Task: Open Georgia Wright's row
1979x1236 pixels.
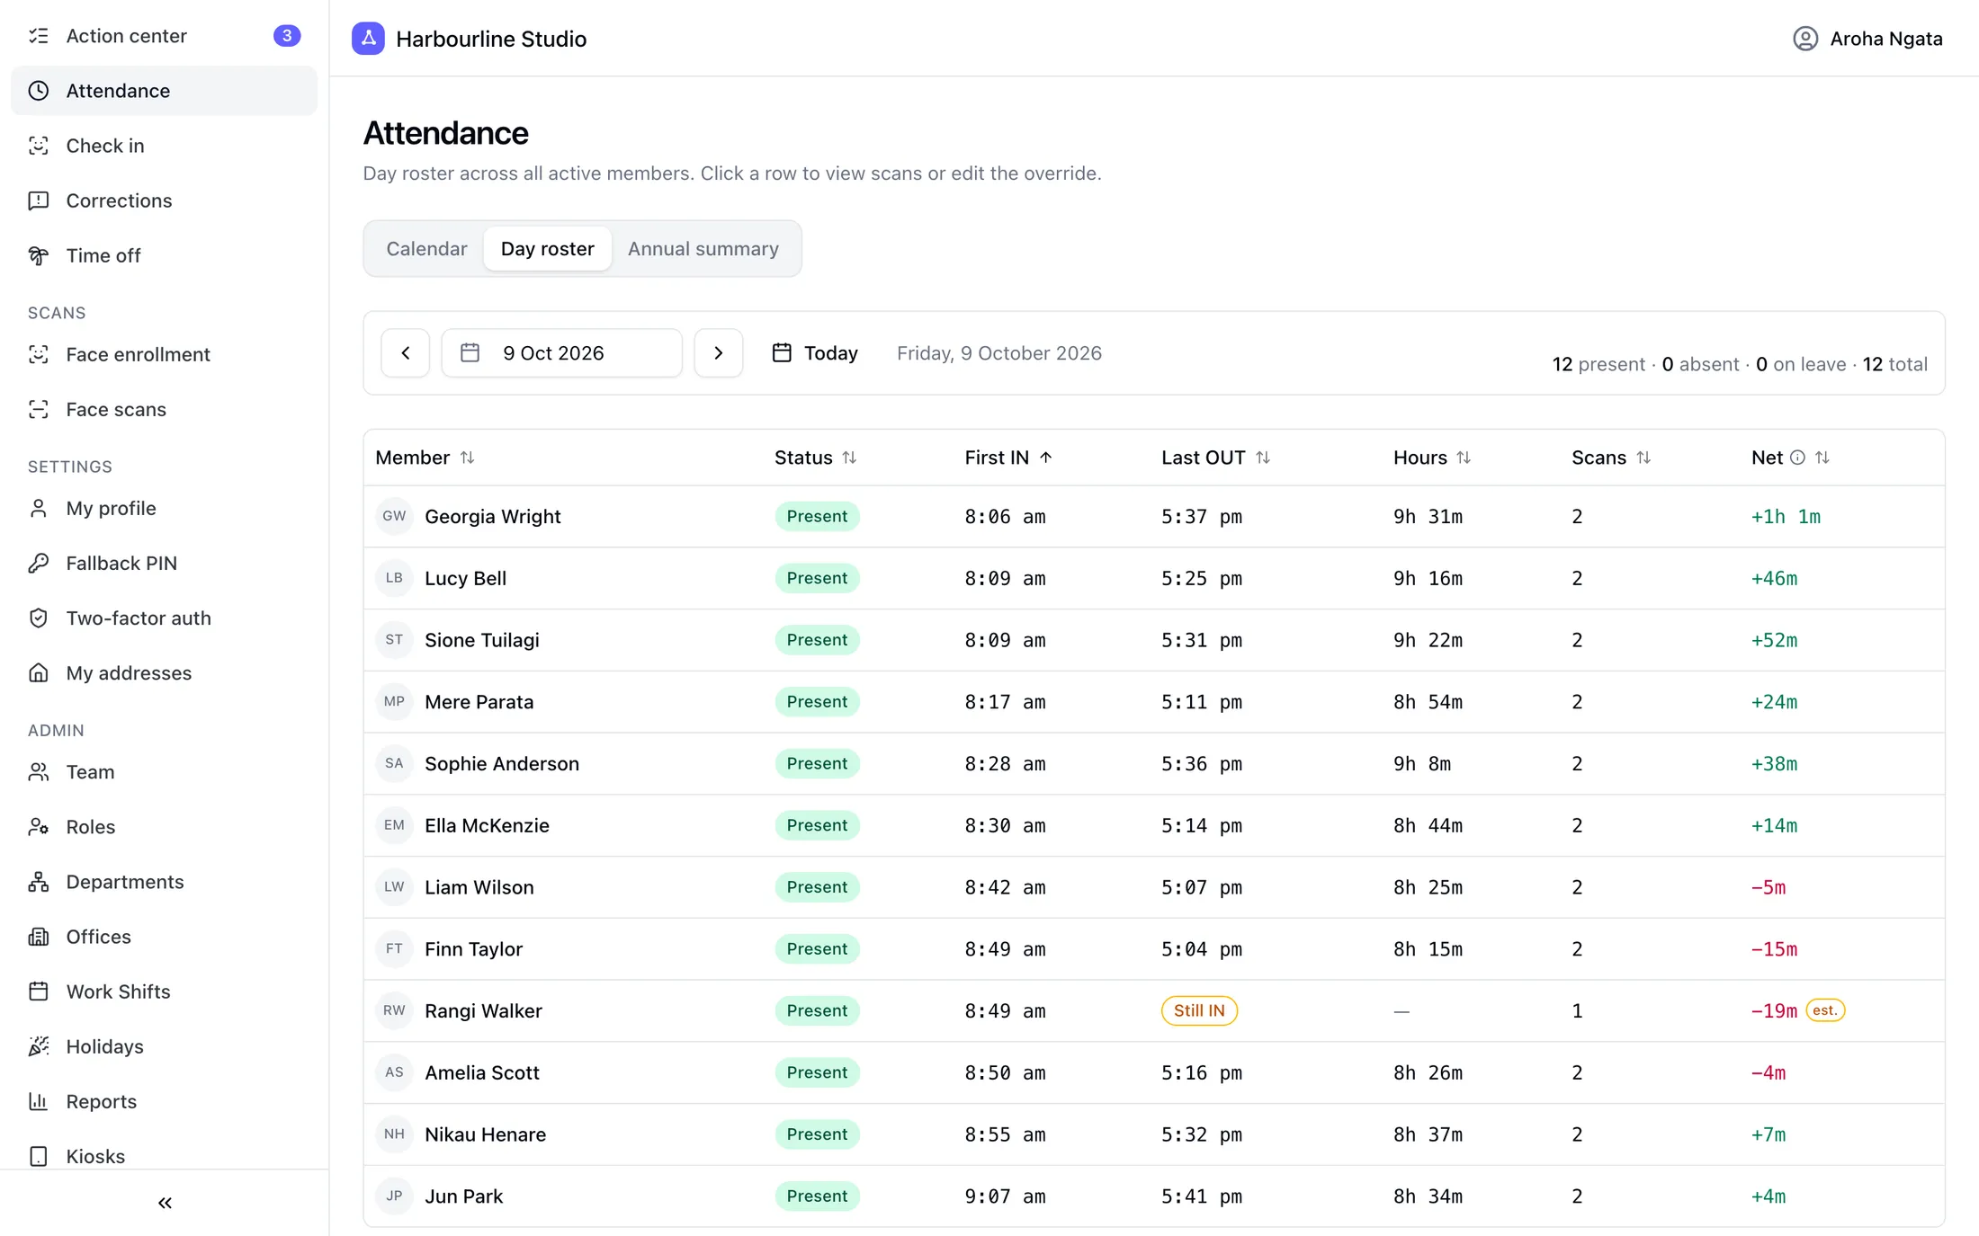Action: [1154, 517]
